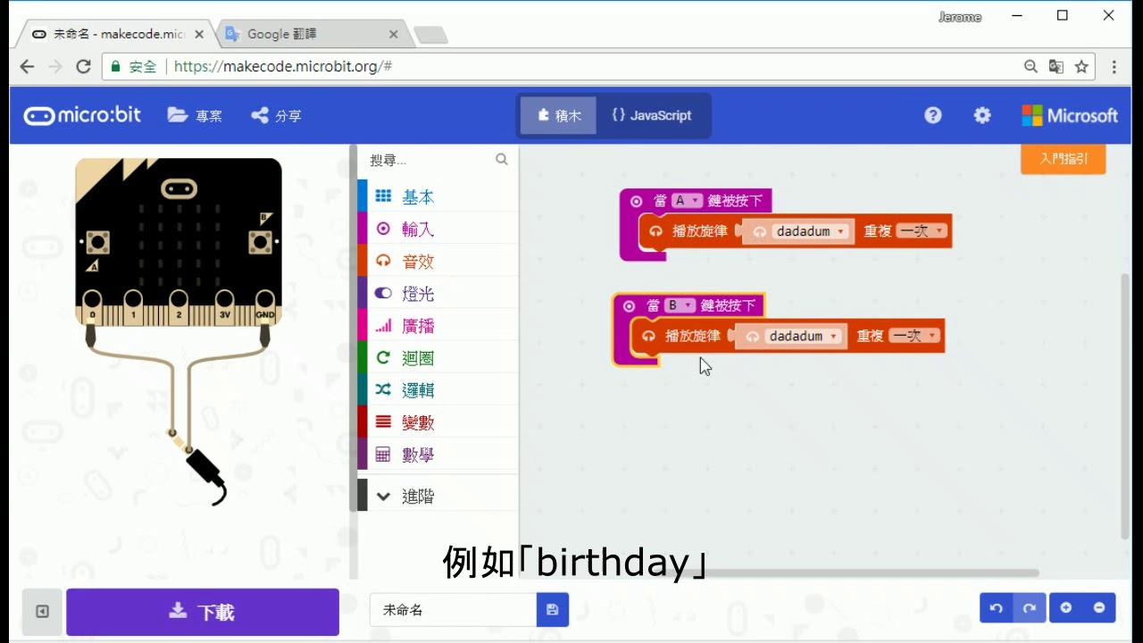Select 播放旋律 block under button A
1143x643 pixels.
(x=700, y=231)
